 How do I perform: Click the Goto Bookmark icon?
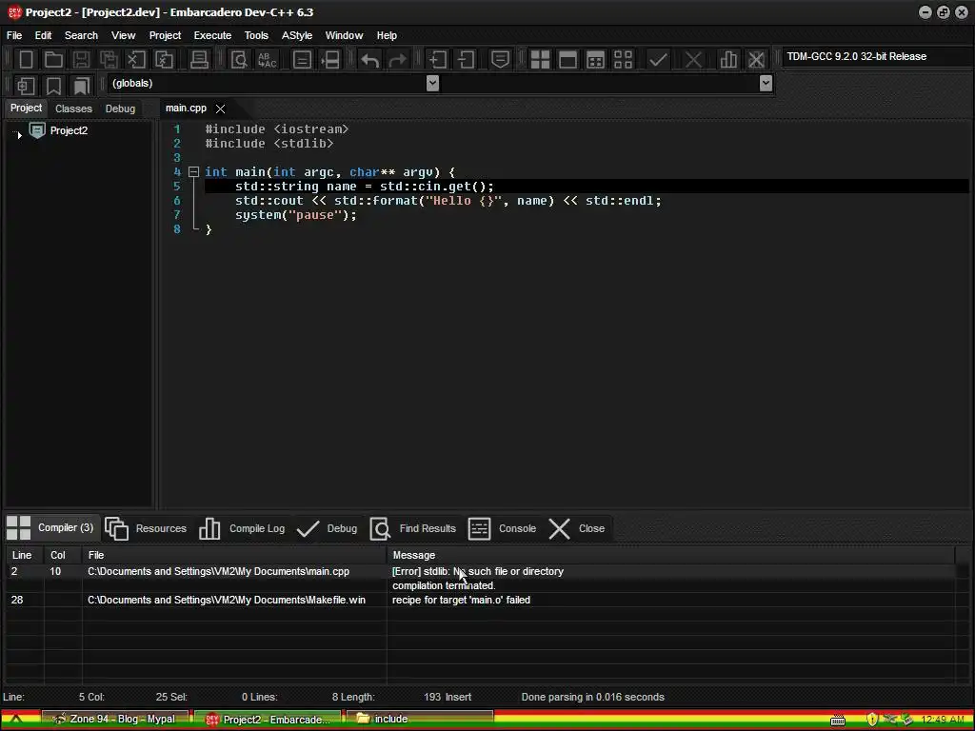coord(82,85)
